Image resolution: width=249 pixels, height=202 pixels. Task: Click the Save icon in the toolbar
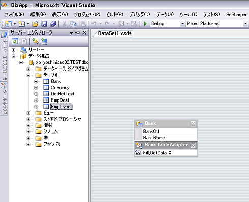(x=44, y=24)
